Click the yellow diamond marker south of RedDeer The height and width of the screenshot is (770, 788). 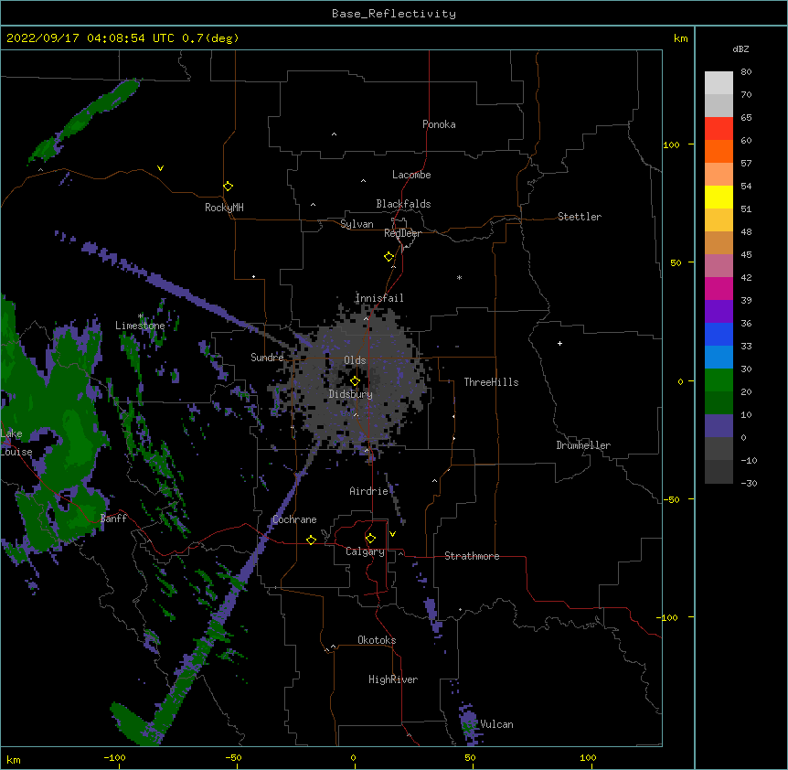[x=389, y=257]
